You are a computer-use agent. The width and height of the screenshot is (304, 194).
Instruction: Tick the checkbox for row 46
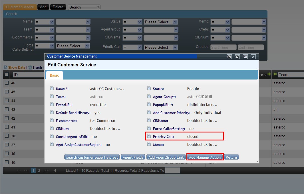tap(7, 83)
